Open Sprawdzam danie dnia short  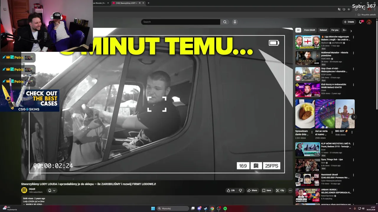305,114
